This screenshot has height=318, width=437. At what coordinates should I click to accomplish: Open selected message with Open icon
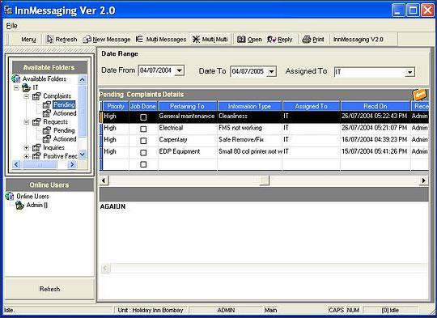pyautogui.click(x=241, y=40)
